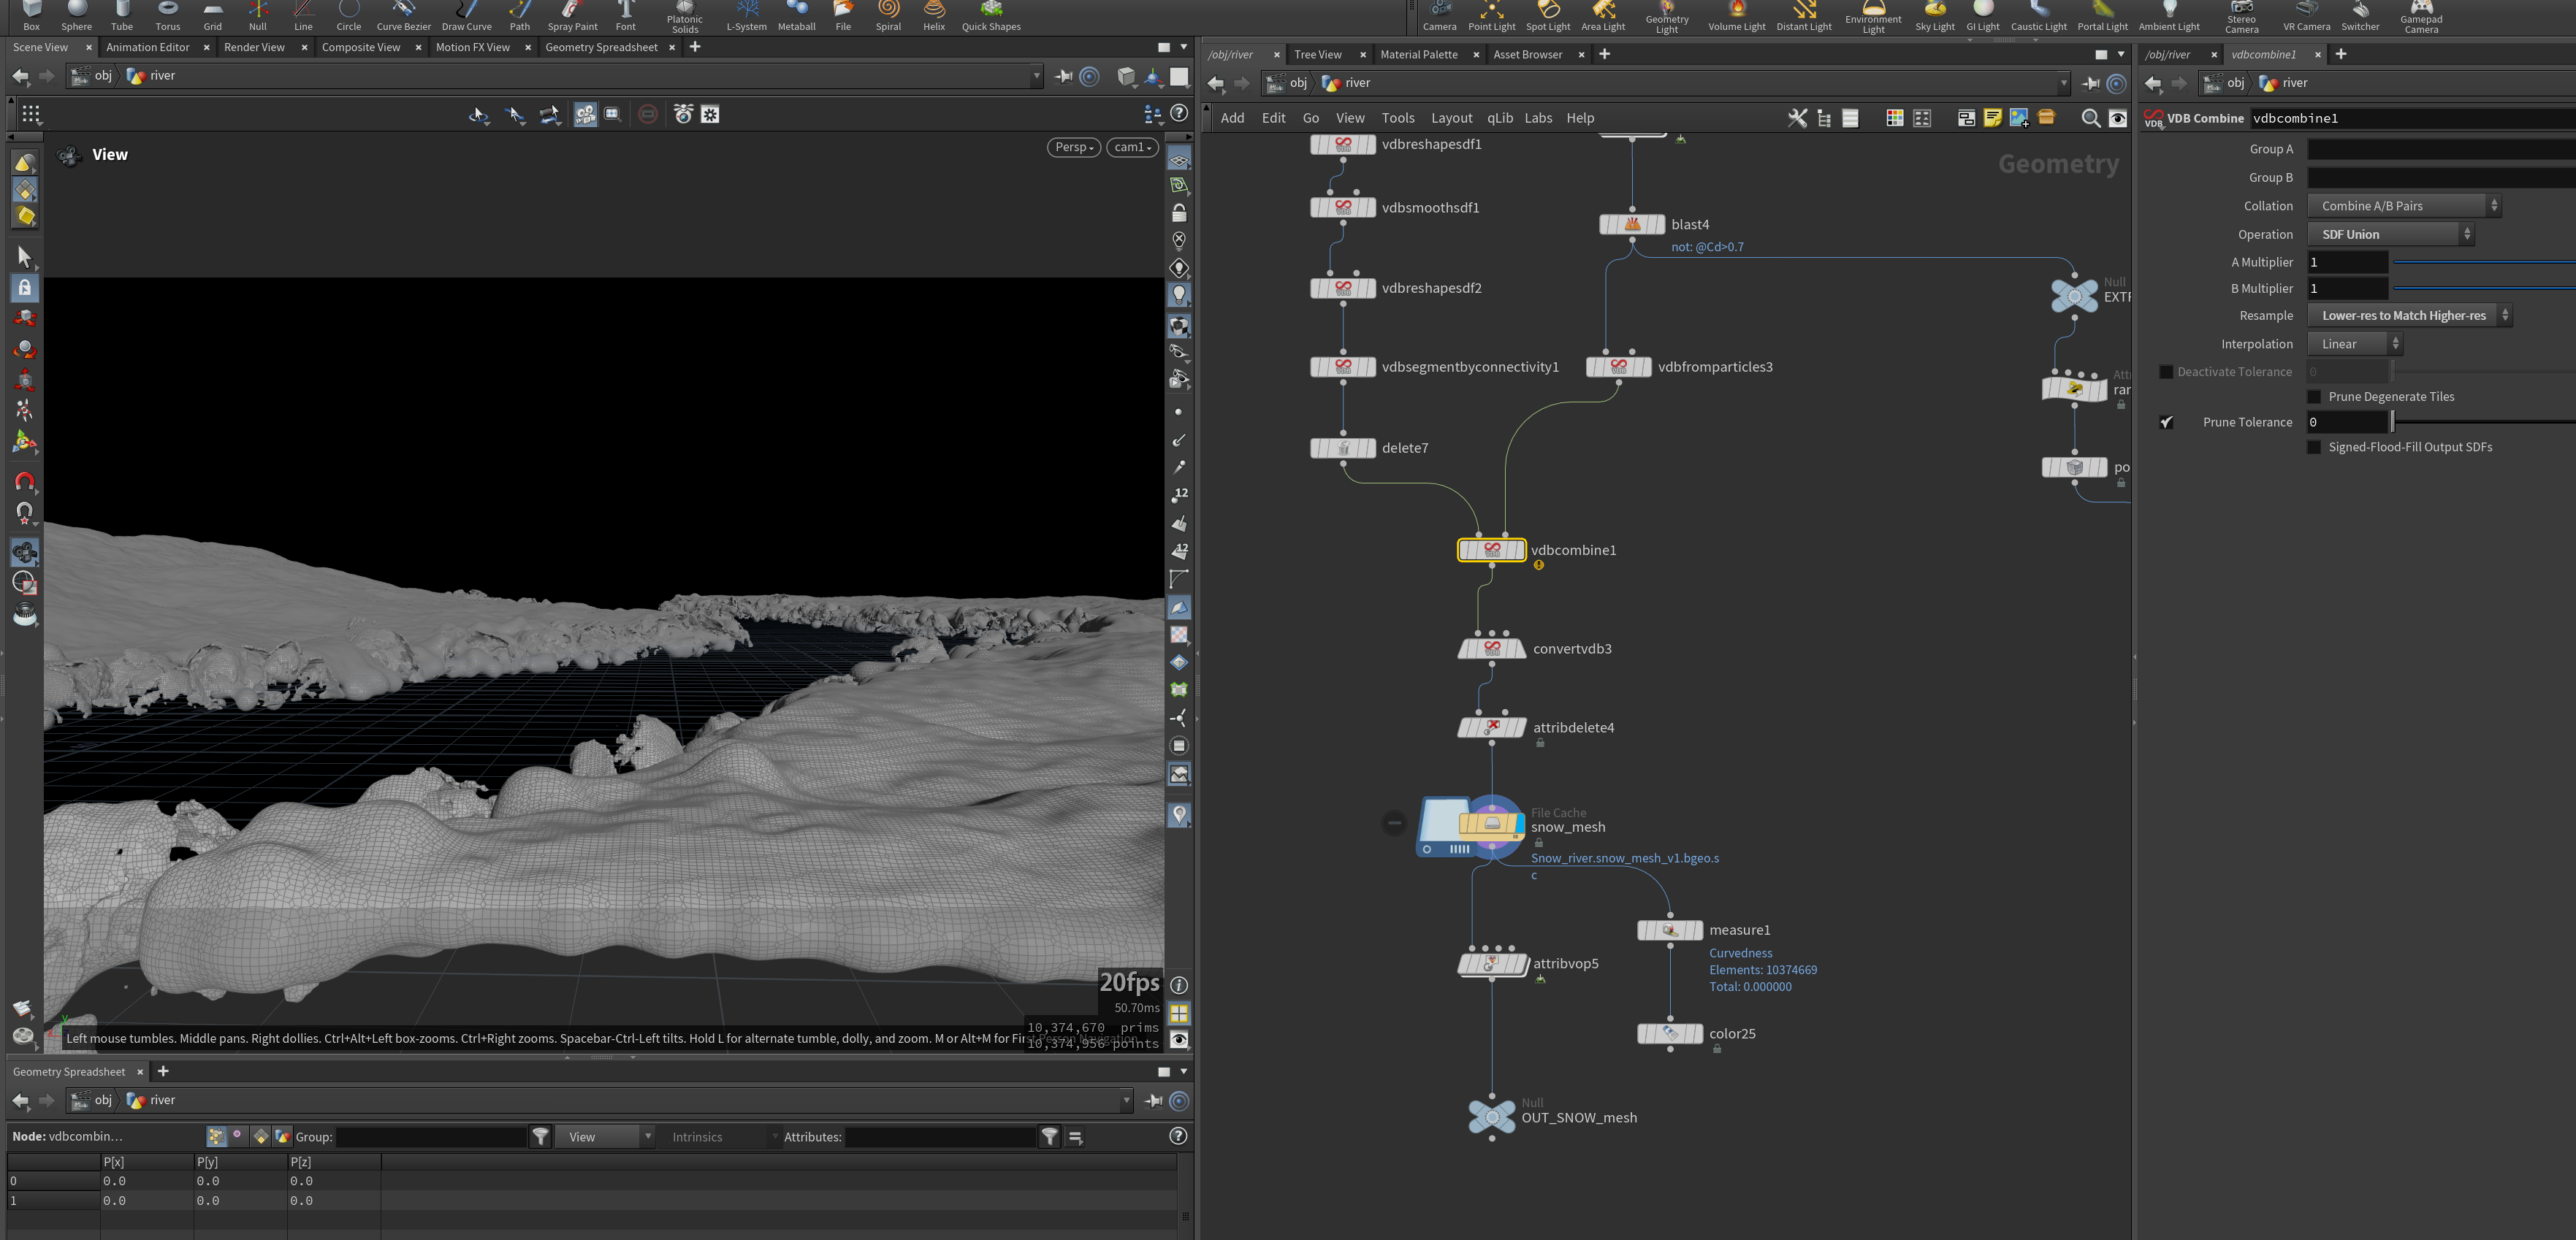Switch to the Render View tab

click(254, 47)
